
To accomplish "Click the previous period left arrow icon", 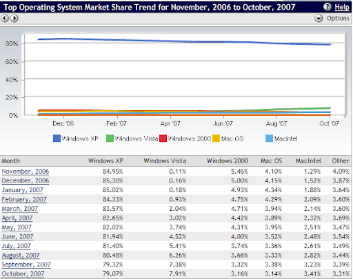I will 5,18.
